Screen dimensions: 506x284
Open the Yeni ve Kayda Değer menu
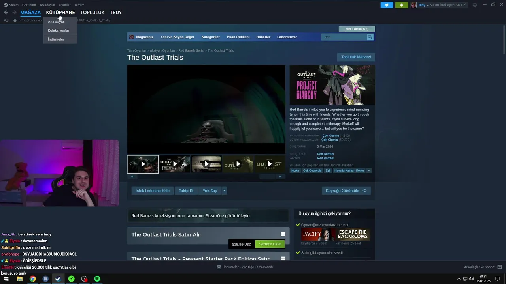(x=177, y=37)
